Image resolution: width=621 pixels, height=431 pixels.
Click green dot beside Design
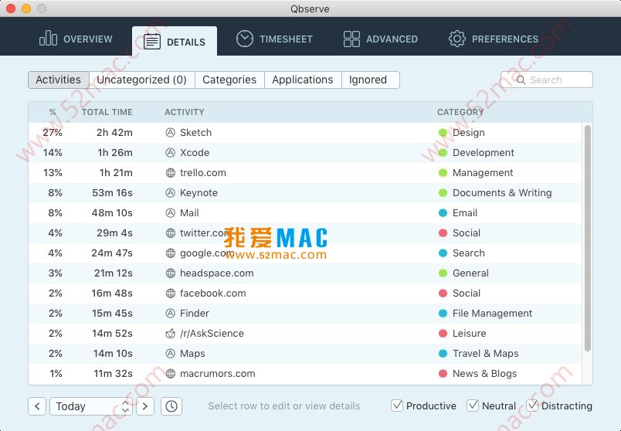pos(443,133)
